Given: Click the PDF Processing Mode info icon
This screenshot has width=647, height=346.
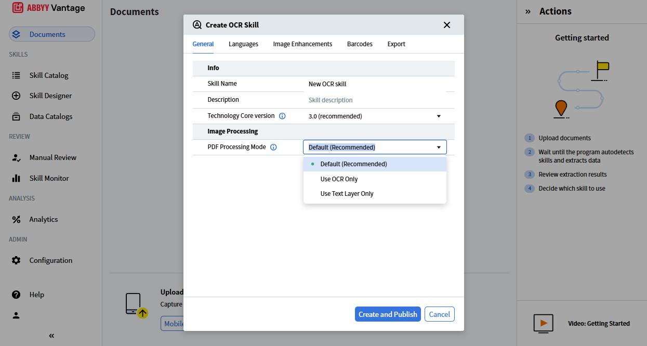Looking at the screenshot, I should [273, 147].
